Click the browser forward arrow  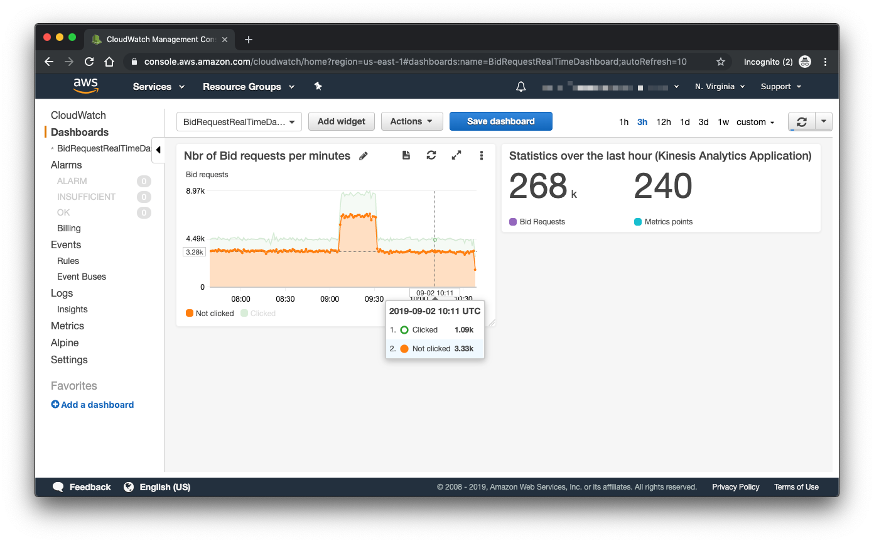click(69, 62)
